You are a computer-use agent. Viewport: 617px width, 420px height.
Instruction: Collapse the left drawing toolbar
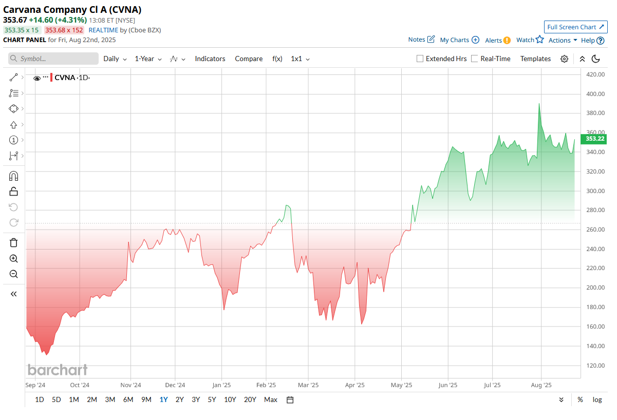tap(14, 294)
